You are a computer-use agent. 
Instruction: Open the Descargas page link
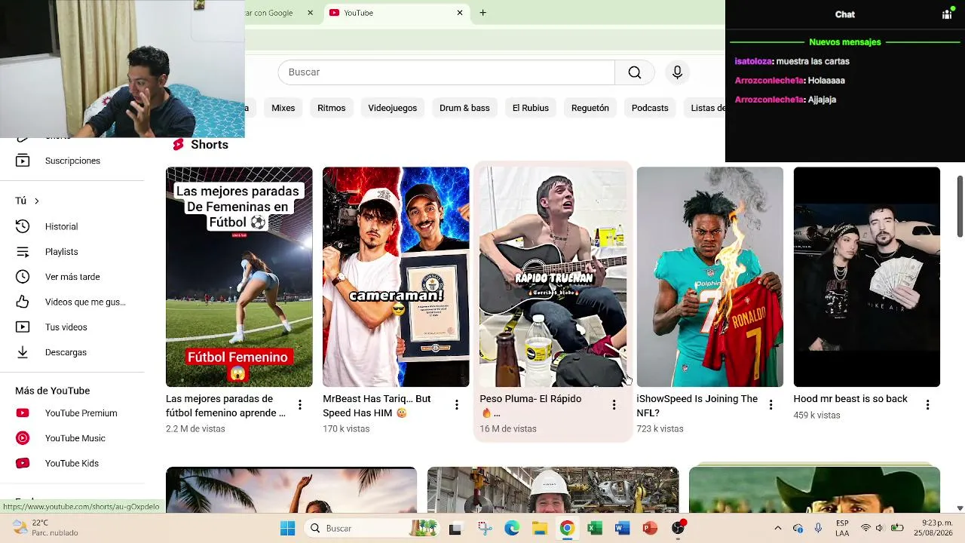(66, 352)
